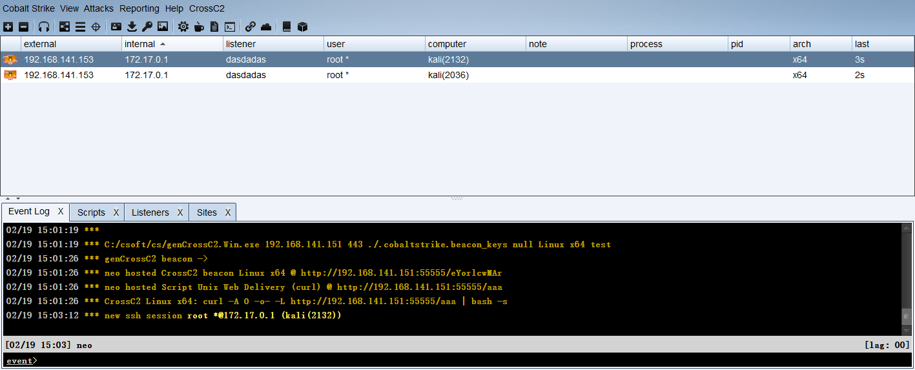Image resolution: width=915 pixels, height=370 pixels.
Task: Sort sessions by the user column header
Action: (375, 44)
